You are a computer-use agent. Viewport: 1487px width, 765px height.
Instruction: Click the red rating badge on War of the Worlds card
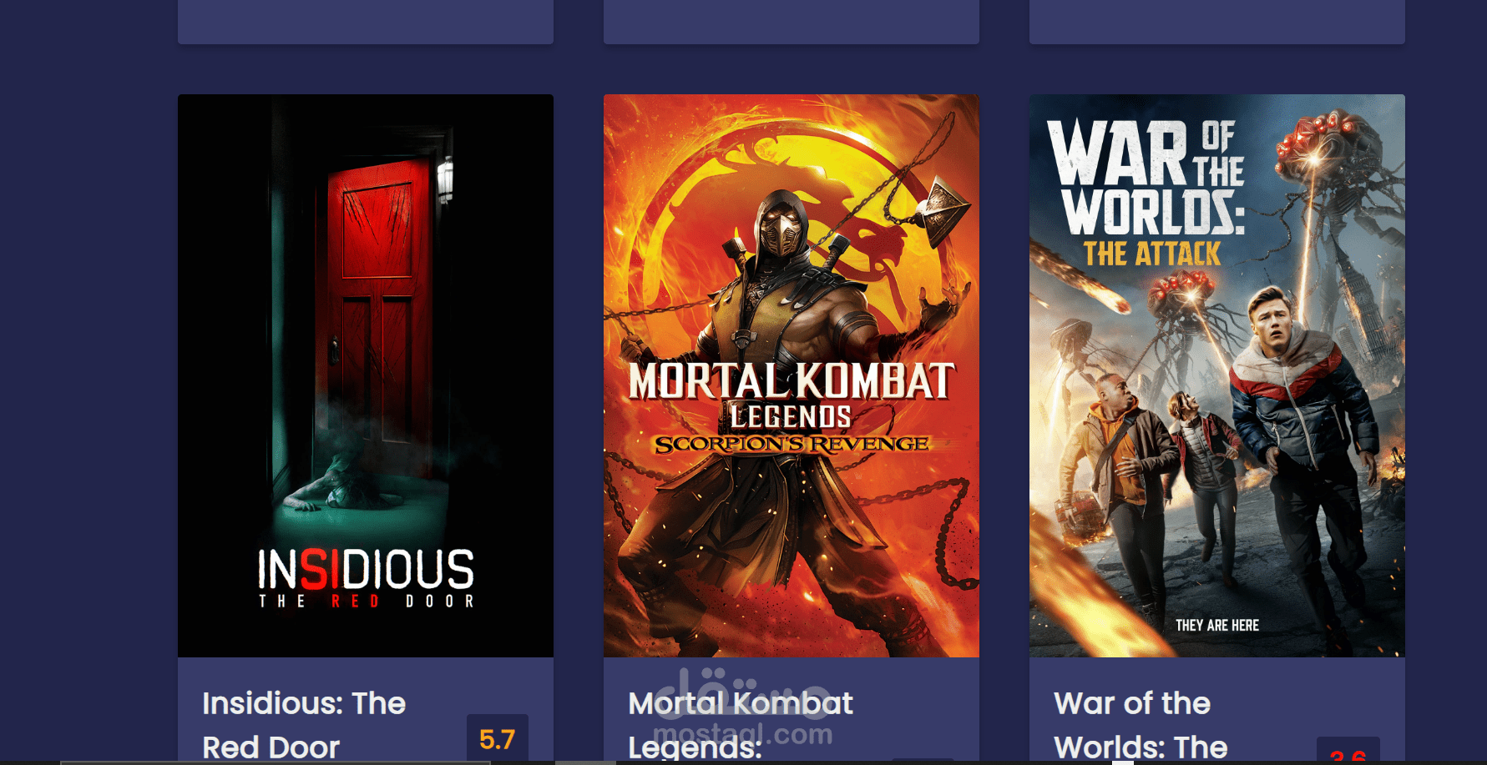(1348, 751)
